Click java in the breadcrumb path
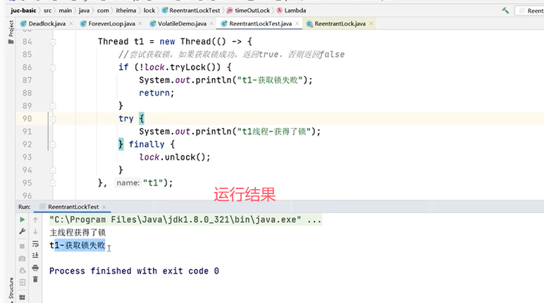Screen dimensions: 544x303 coord(84,11)
